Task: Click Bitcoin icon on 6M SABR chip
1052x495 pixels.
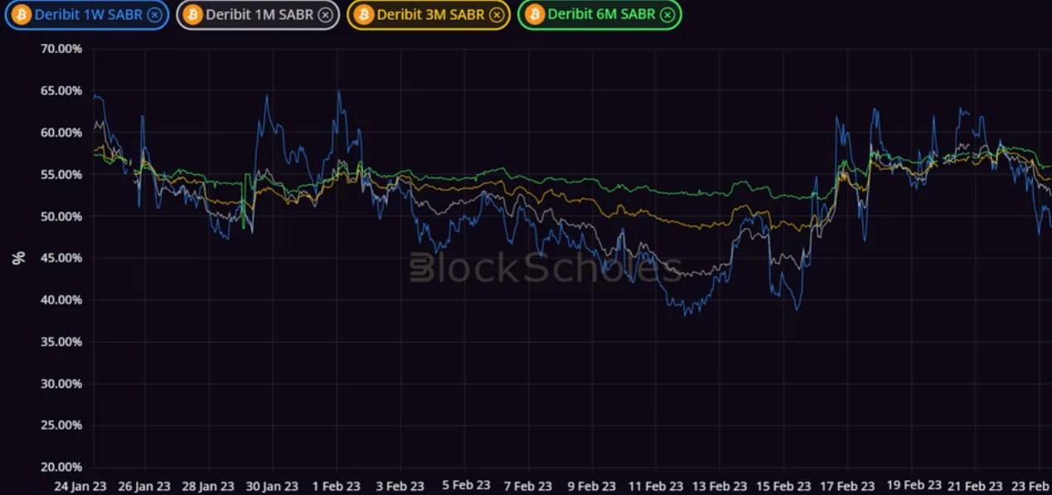Action: [535, 15]
